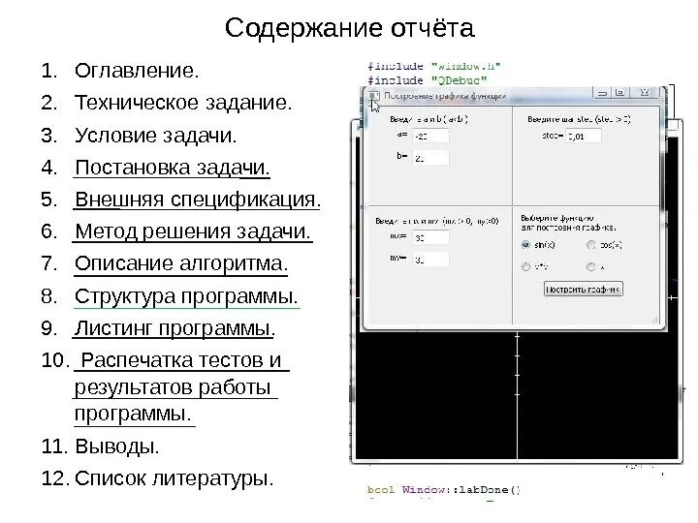Click the '#include "window.h"' code line

click(x=434, y=66)
